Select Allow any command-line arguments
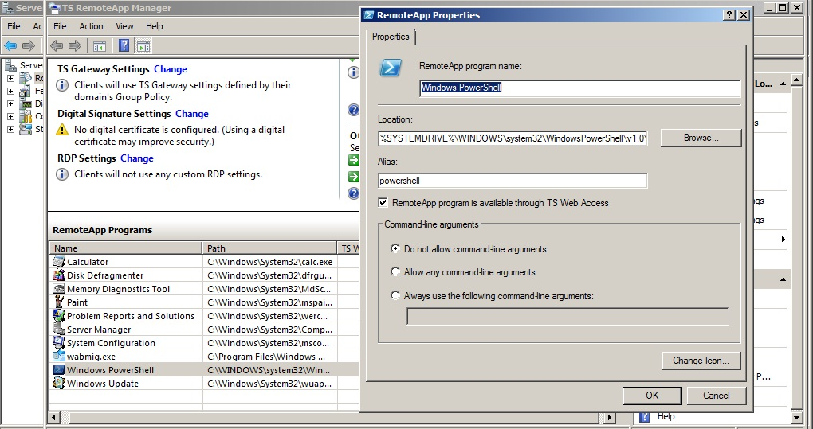Viewport: 813px width, 429px height. (x=395, y=271)
